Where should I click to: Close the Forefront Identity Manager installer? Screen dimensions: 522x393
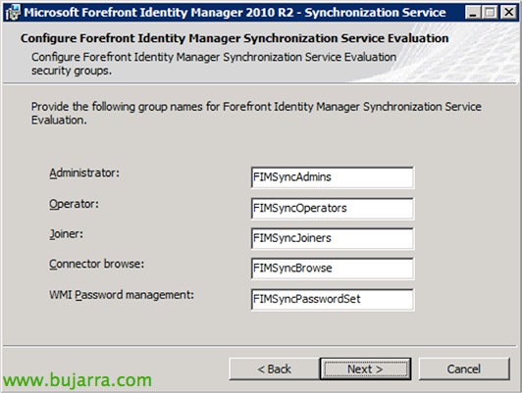[x=508, y=13]
